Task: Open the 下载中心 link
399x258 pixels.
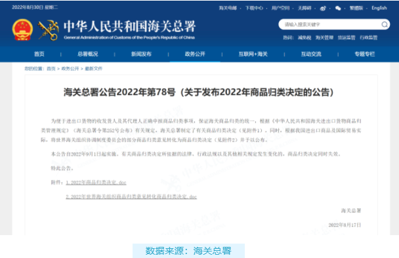Action: (x=254, y=8)
